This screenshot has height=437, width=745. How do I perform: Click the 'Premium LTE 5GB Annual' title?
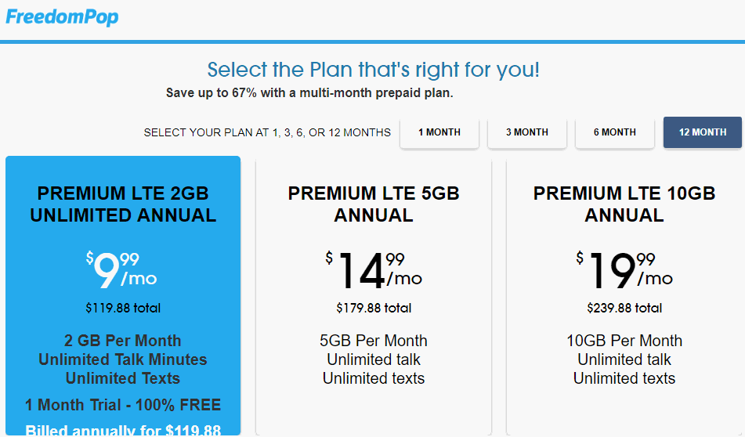click(x=374, y=204)
